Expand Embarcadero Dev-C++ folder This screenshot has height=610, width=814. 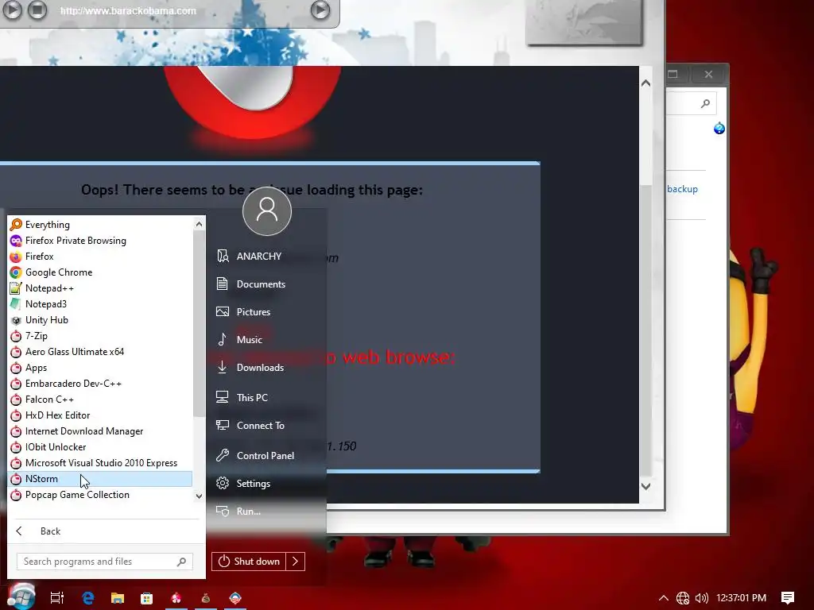pos(99,384)
